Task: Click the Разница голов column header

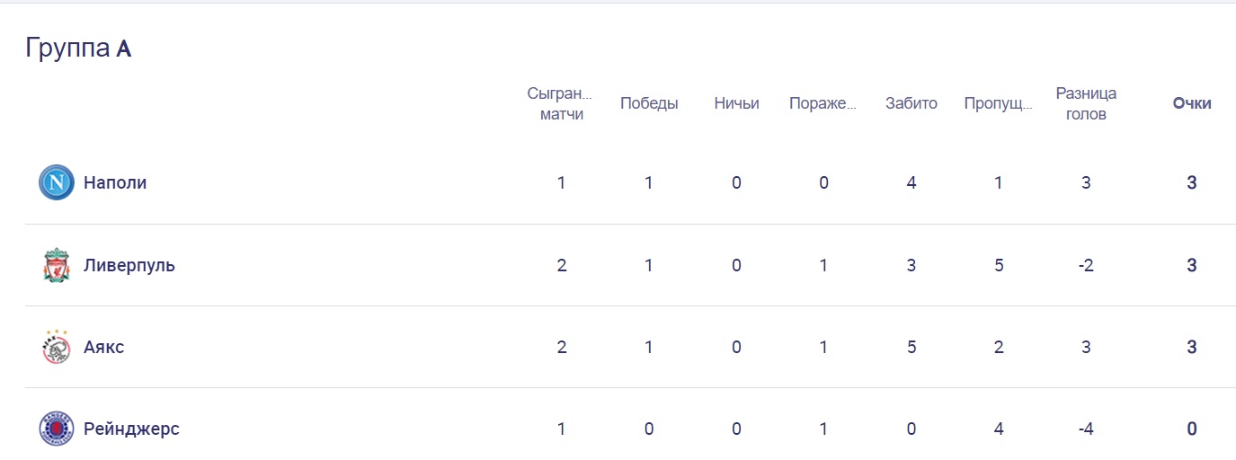Action: tap(1086, 103)
